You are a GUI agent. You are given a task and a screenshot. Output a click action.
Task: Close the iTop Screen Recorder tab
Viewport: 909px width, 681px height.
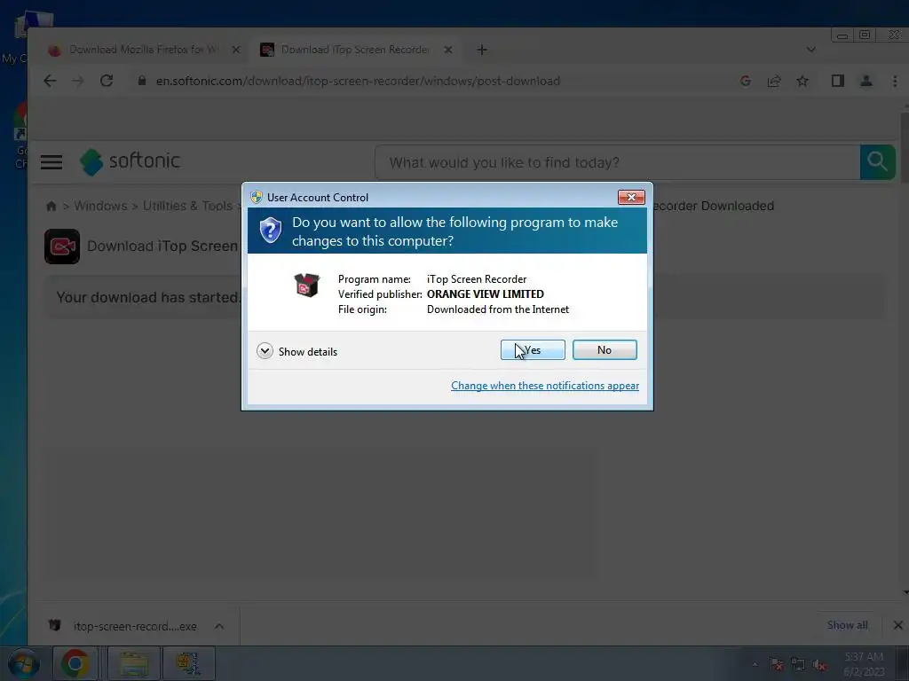click(448, 50)
